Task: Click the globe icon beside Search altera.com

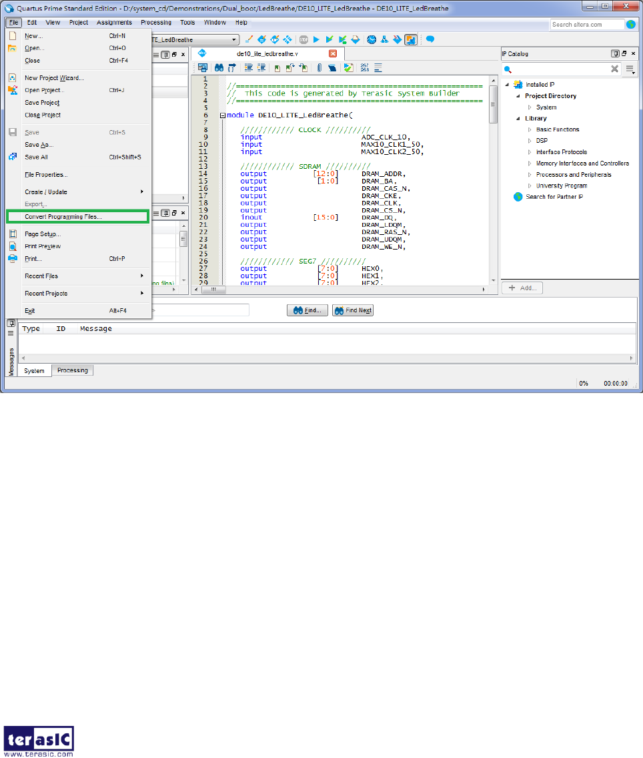Action: pos(631,24)
